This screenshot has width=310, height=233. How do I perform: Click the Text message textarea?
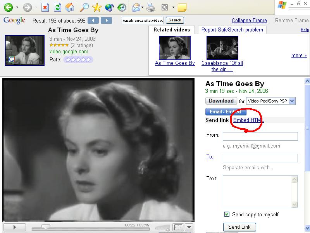(x=260, y=192)
